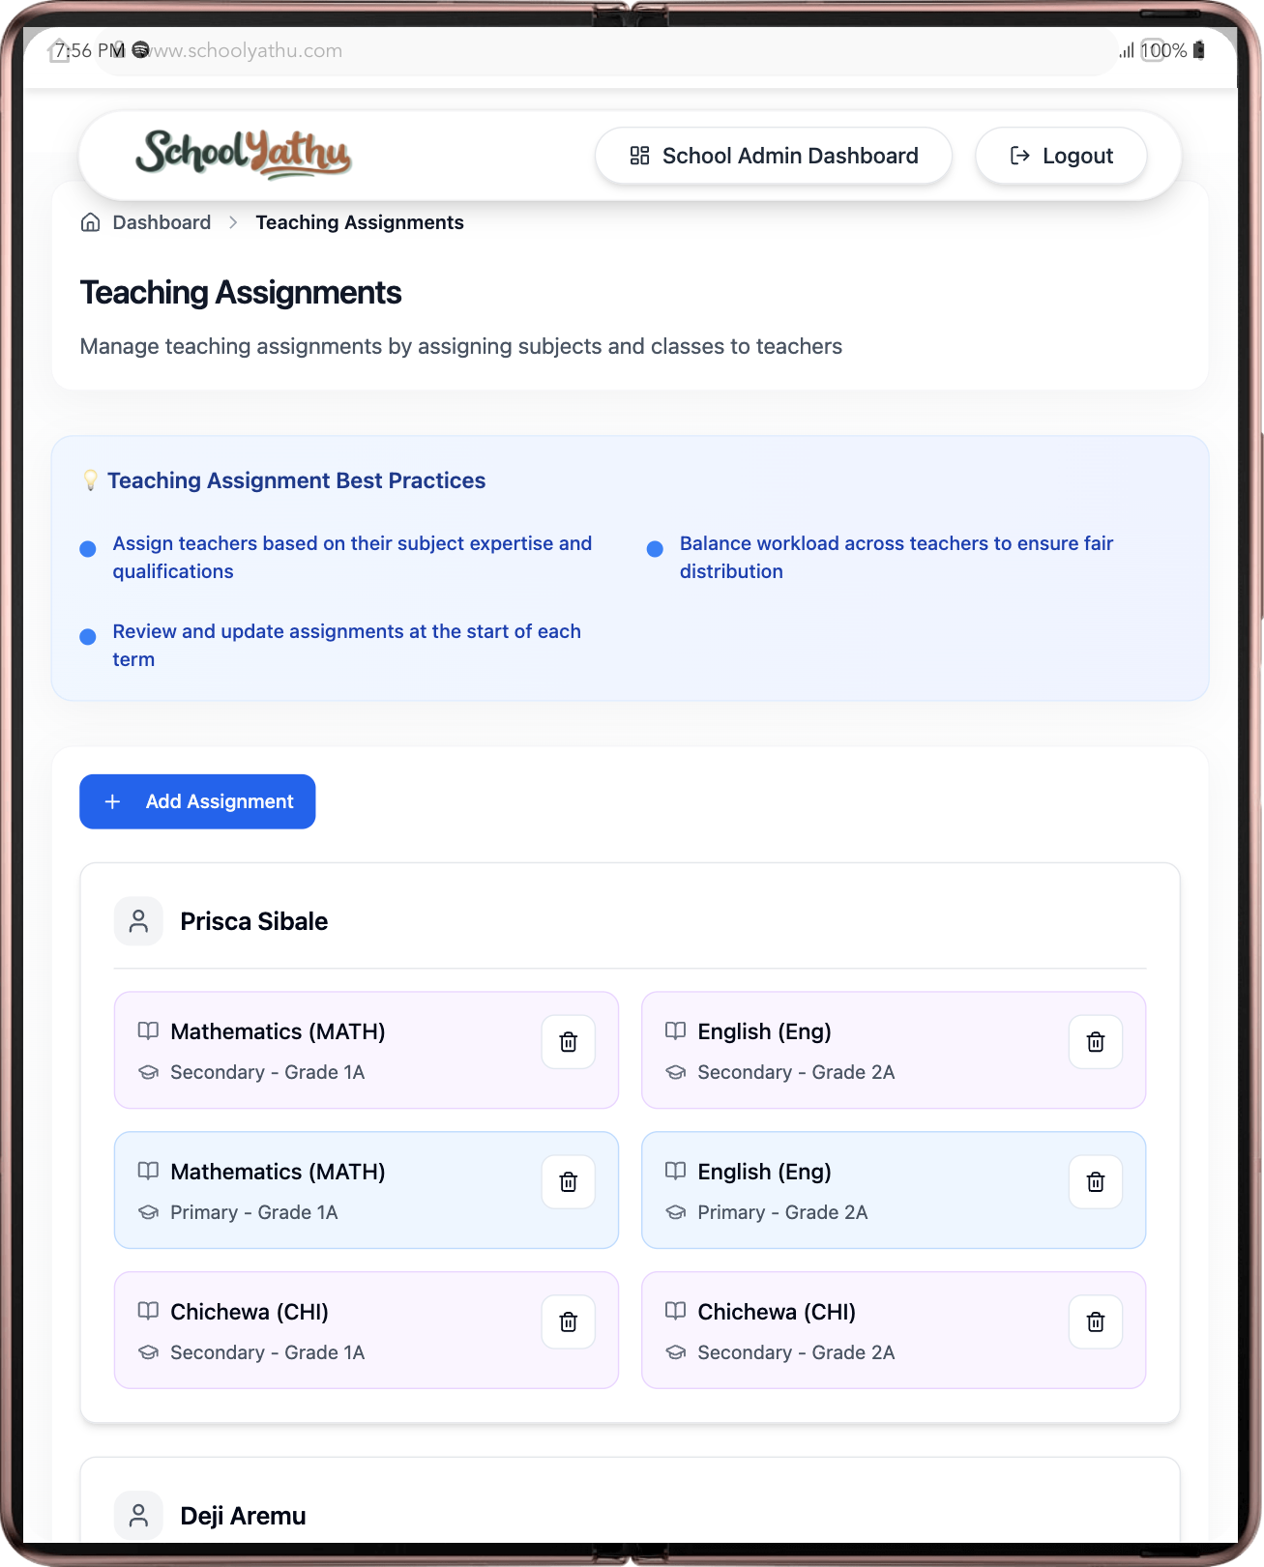Screen dimensions: 1264x1567
Task: Click the lightbulb icon beside Best Practices
Action: pyautogui.click(x=90, y=480)
